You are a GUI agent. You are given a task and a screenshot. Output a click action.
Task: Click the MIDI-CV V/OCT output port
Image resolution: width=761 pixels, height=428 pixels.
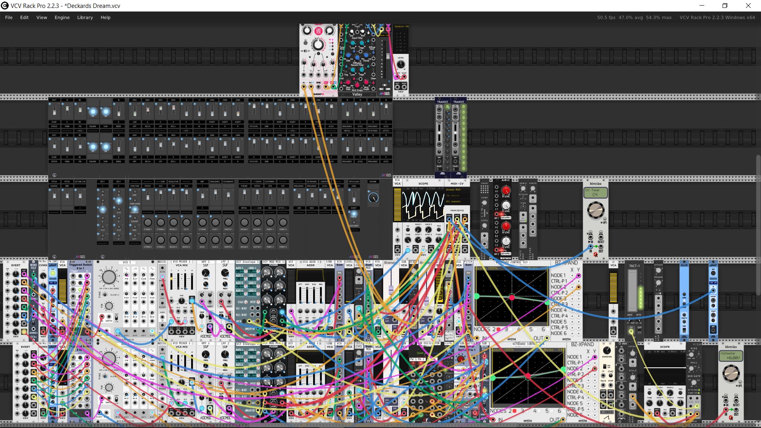449,219
